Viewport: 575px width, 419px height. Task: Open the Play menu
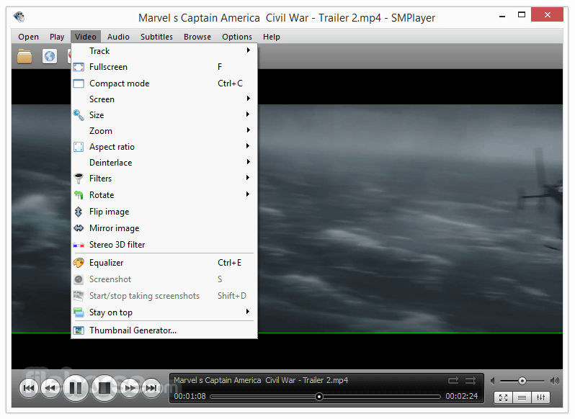click(57, 37)
